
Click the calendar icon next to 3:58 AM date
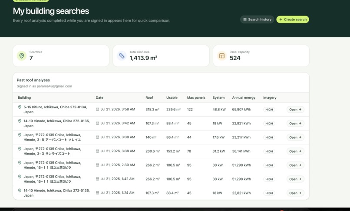pos(97,109)
